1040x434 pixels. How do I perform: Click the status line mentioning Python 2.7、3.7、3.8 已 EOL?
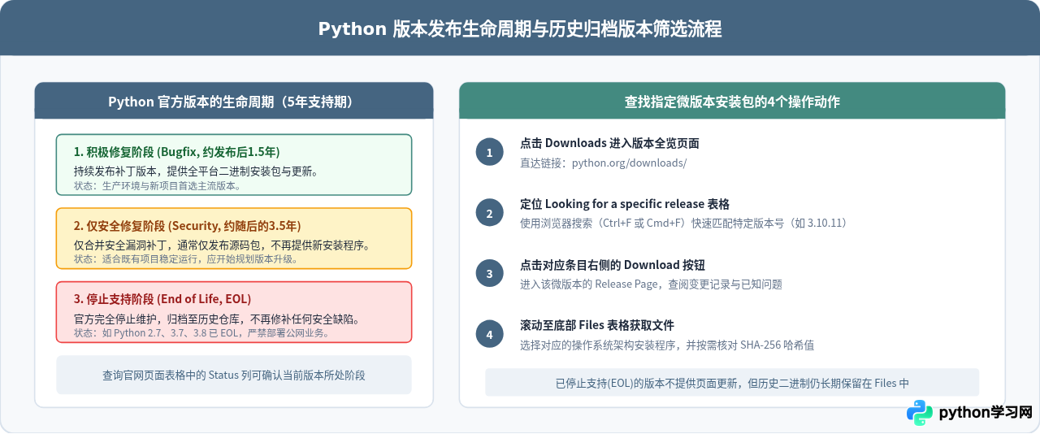201,333
